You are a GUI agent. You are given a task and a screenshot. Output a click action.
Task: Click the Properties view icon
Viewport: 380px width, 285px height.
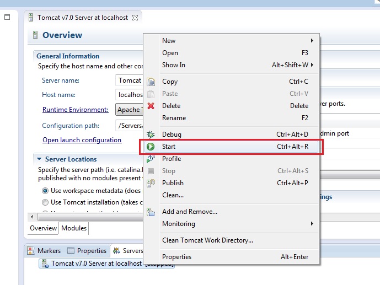(x=71, y=251)
